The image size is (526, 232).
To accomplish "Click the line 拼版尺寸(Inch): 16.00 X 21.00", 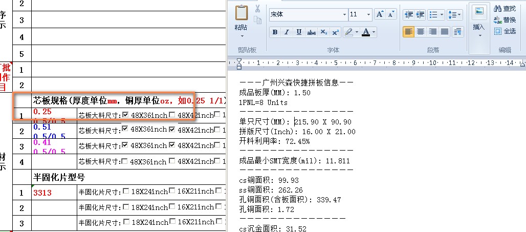I will click(x=297, y=132).
